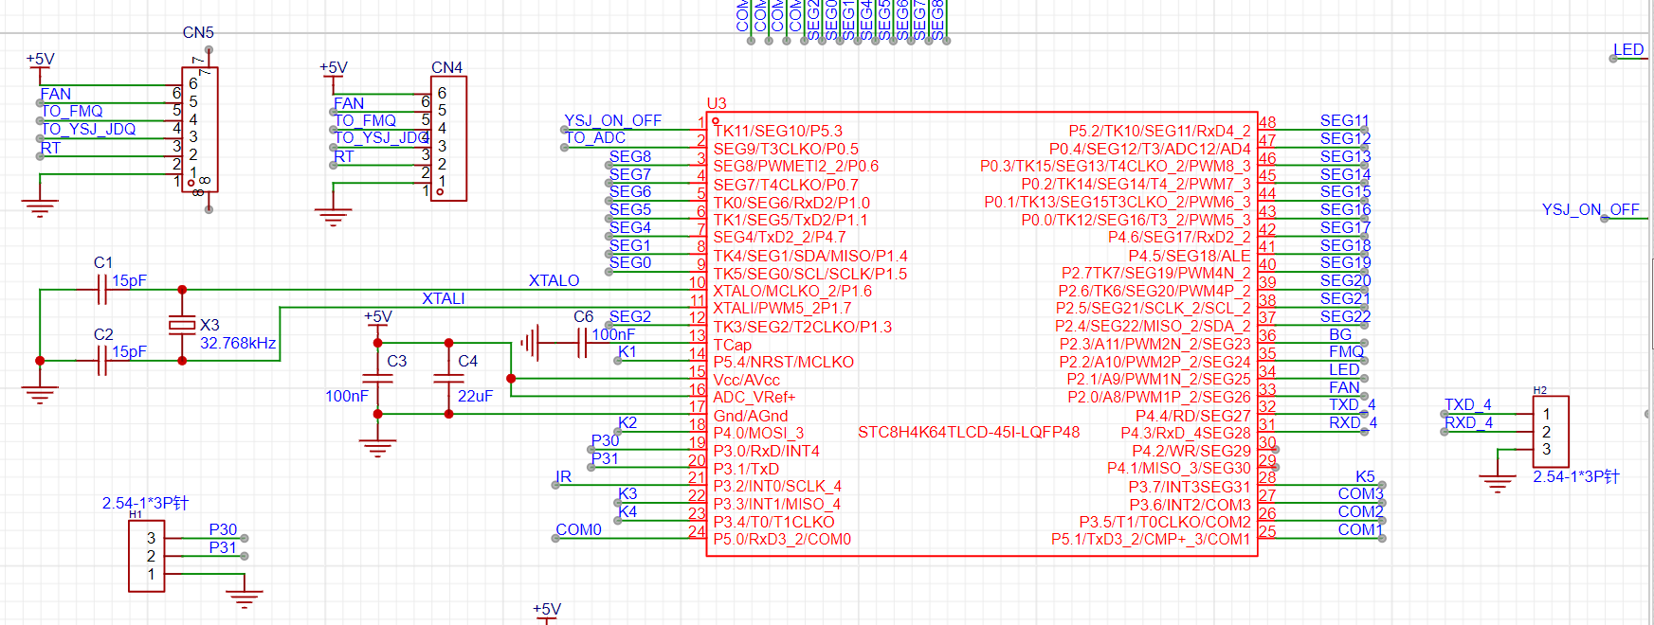Select YSJ_ON_OFF label at right edge

1590,209
